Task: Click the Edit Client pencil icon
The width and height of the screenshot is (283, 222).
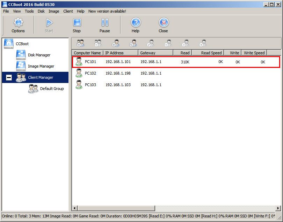Action: pyautogui.click(x=151, y=43)
